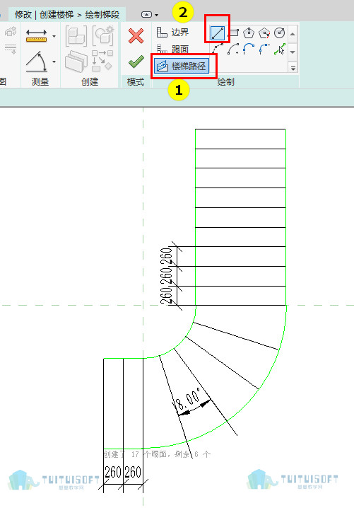Expand the full draw gallery

pyautogui.click(x=293, y=68)
